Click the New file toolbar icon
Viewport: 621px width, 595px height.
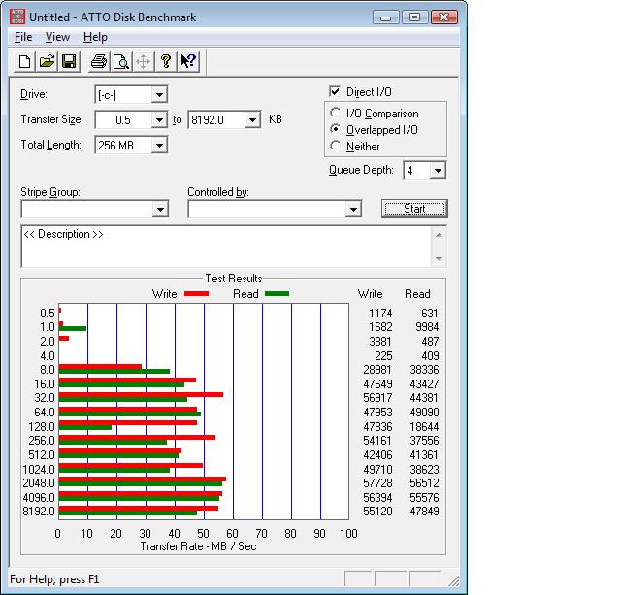(24, 62)
